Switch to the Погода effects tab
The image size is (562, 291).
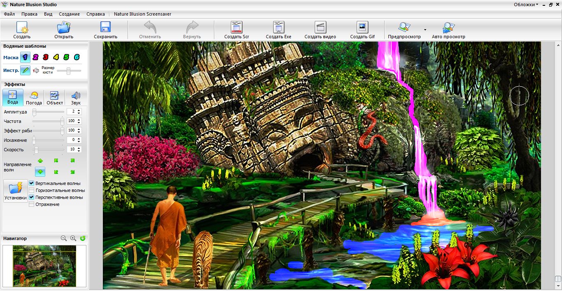(x=34, y=98)
